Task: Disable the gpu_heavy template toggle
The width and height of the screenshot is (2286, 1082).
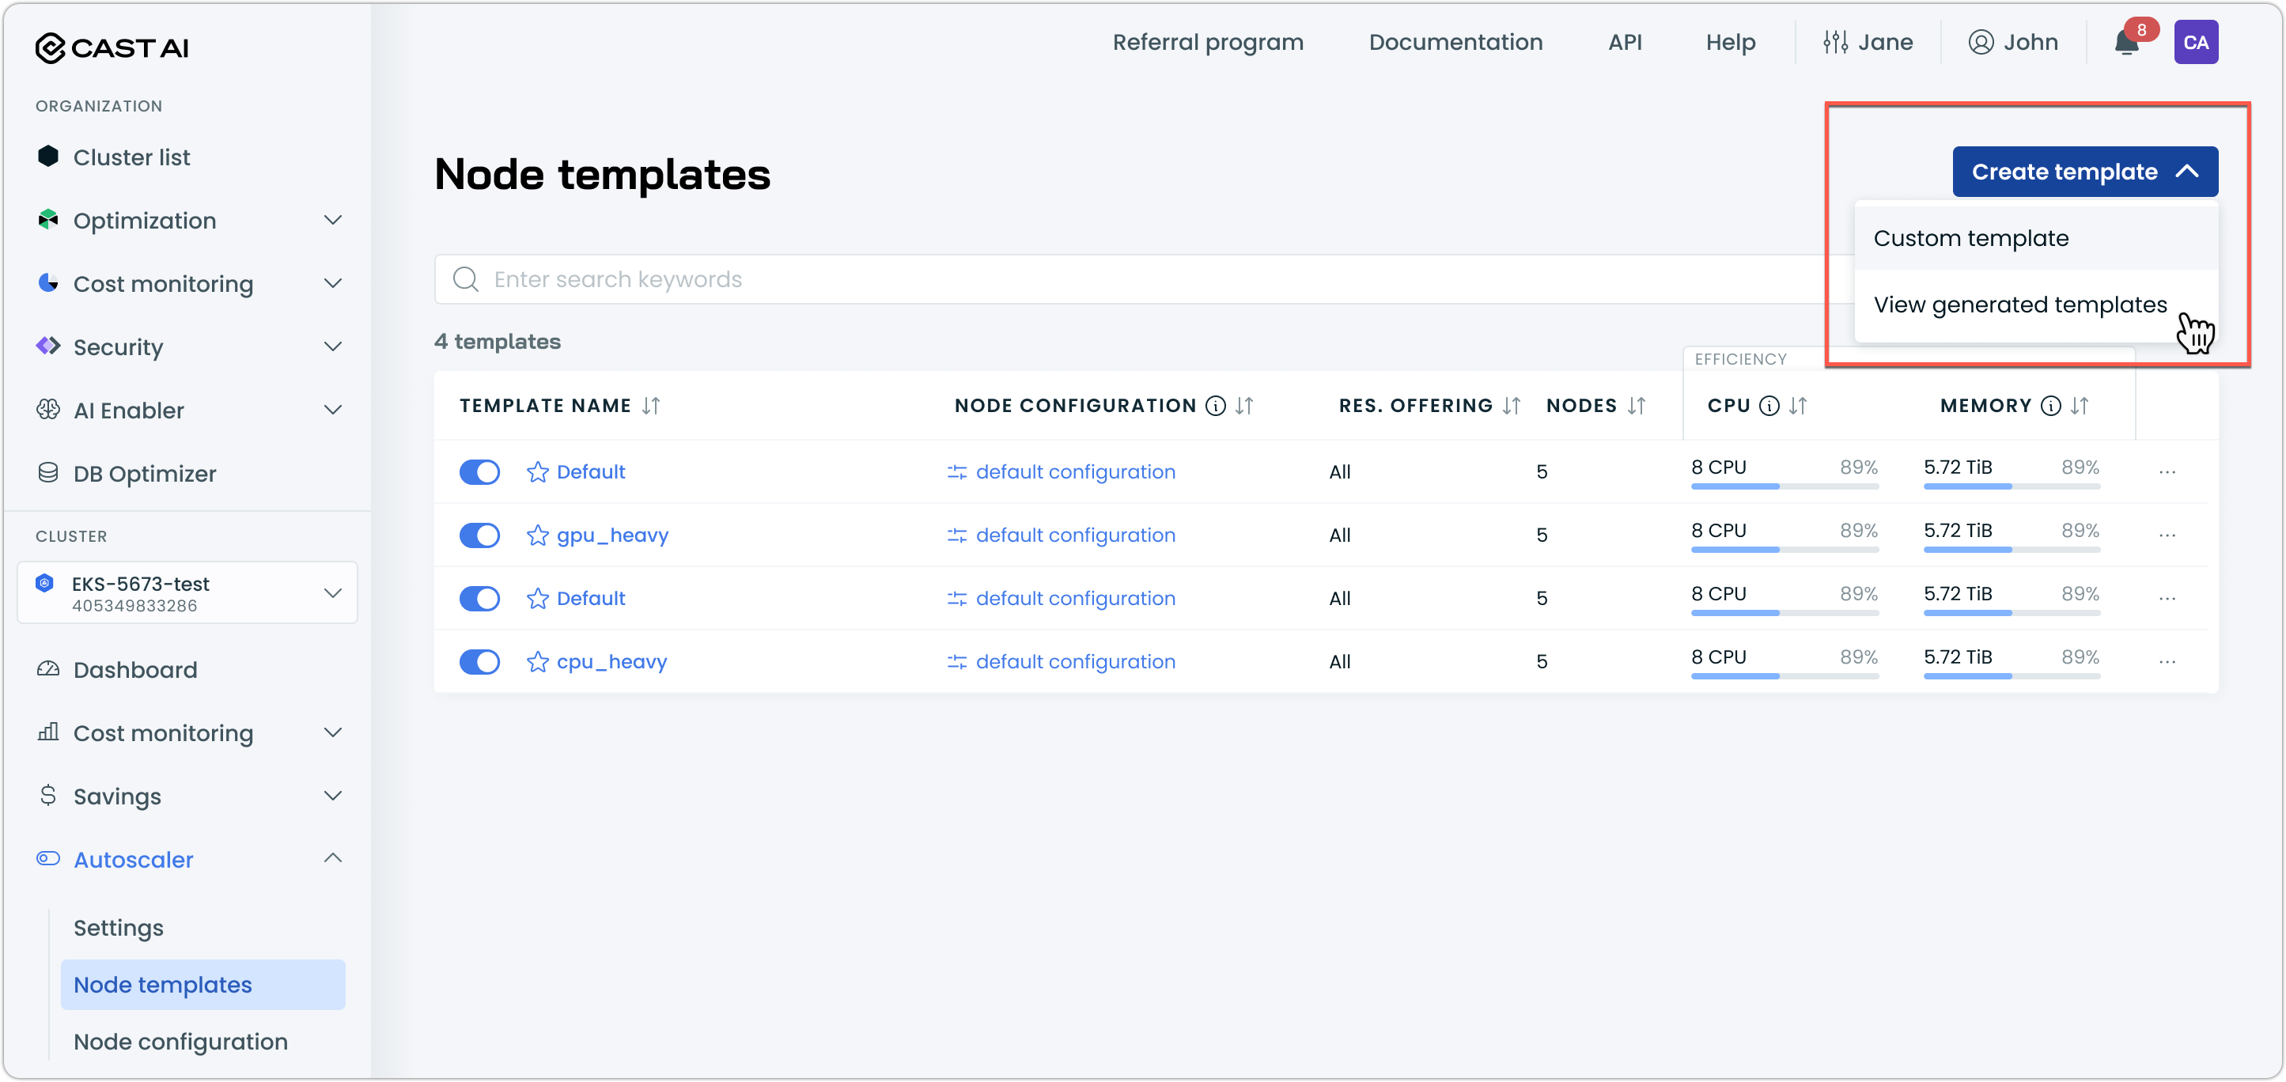Action: [x=479, y=535]
